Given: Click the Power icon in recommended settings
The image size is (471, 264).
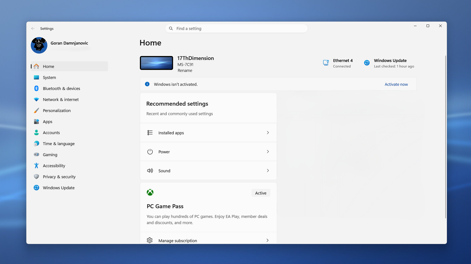Looking at the screenshot, I should pos(150,152).
